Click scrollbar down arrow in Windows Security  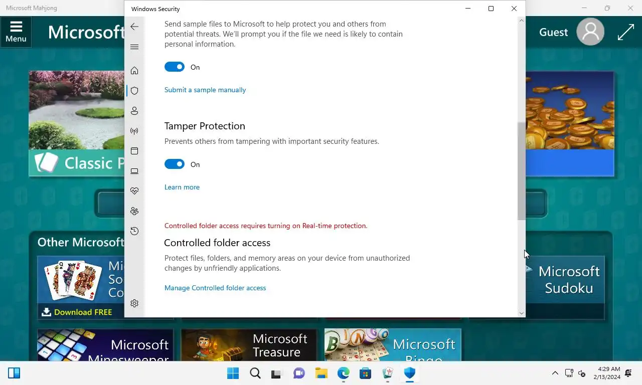click(x=522, y=313)
